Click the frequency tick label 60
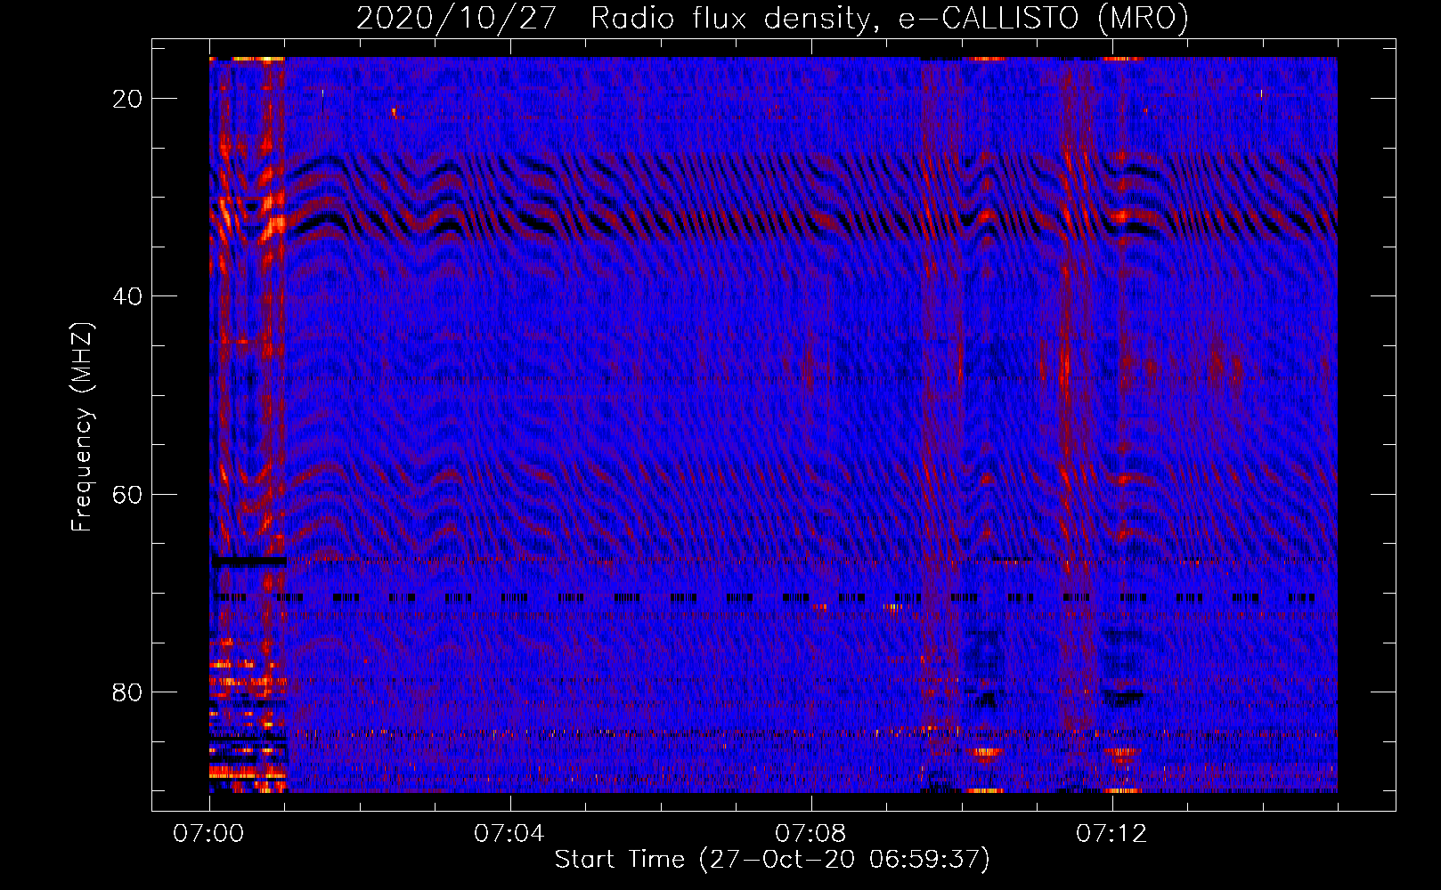1441x890 pixels. (128, 494)
